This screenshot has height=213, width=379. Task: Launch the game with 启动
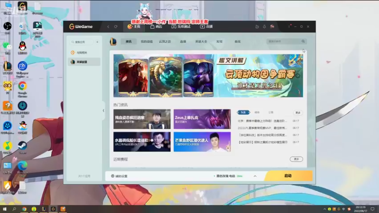tap(289, 176)
